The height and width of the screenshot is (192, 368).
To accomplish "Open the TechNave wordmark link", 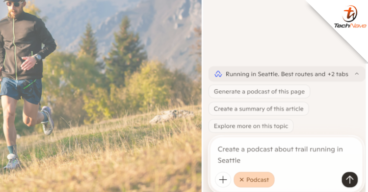I will click(x=350, y=25).
